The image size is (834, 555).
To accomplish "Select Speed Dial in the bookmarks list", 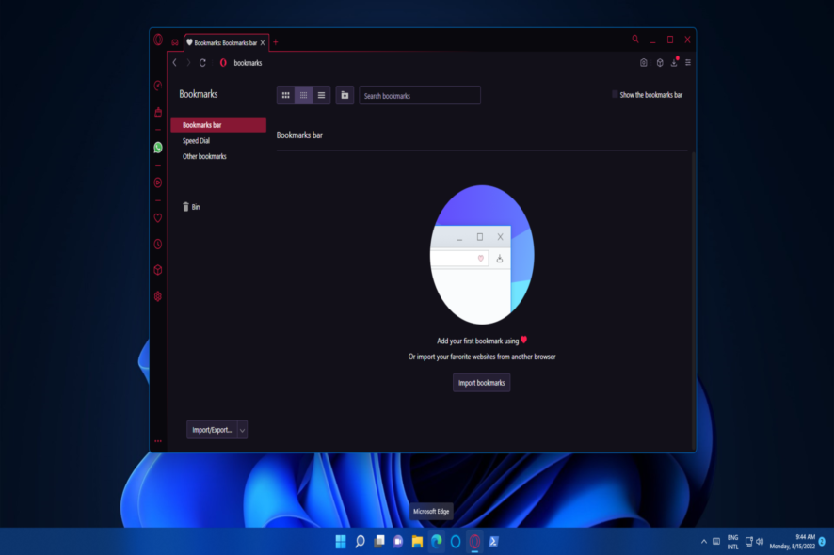I will pos(196,141).
